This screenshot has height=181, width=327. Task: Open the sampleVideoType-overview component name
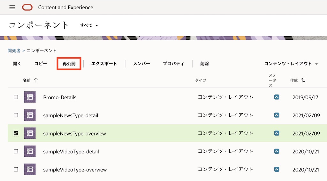[x=75, y=170]
